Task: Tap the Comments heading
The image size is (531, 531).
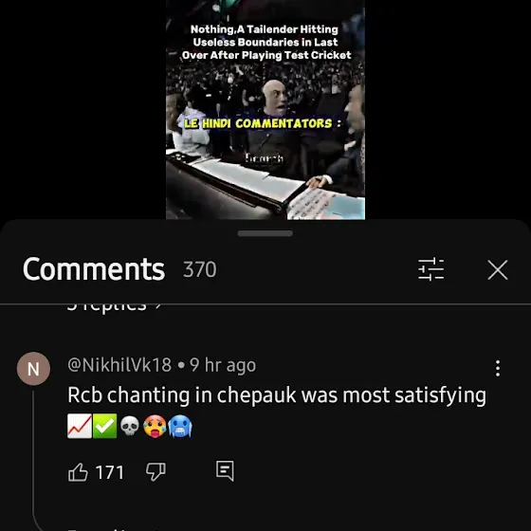Action: 94,269
